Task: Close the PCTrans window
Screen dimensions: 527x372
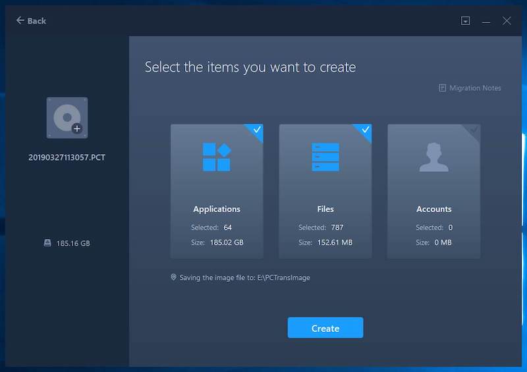Action: [x=507, y=21]
